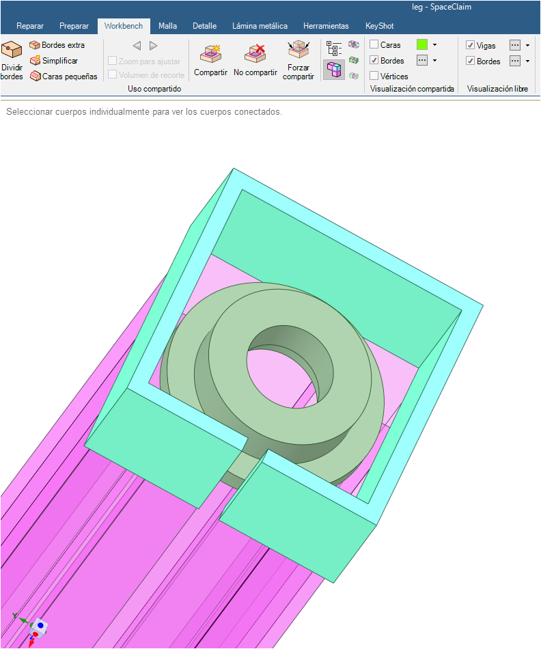Open the Vigas style dropdown arrow
Viewport: 541px width, 649px height.
pos(528,46)
